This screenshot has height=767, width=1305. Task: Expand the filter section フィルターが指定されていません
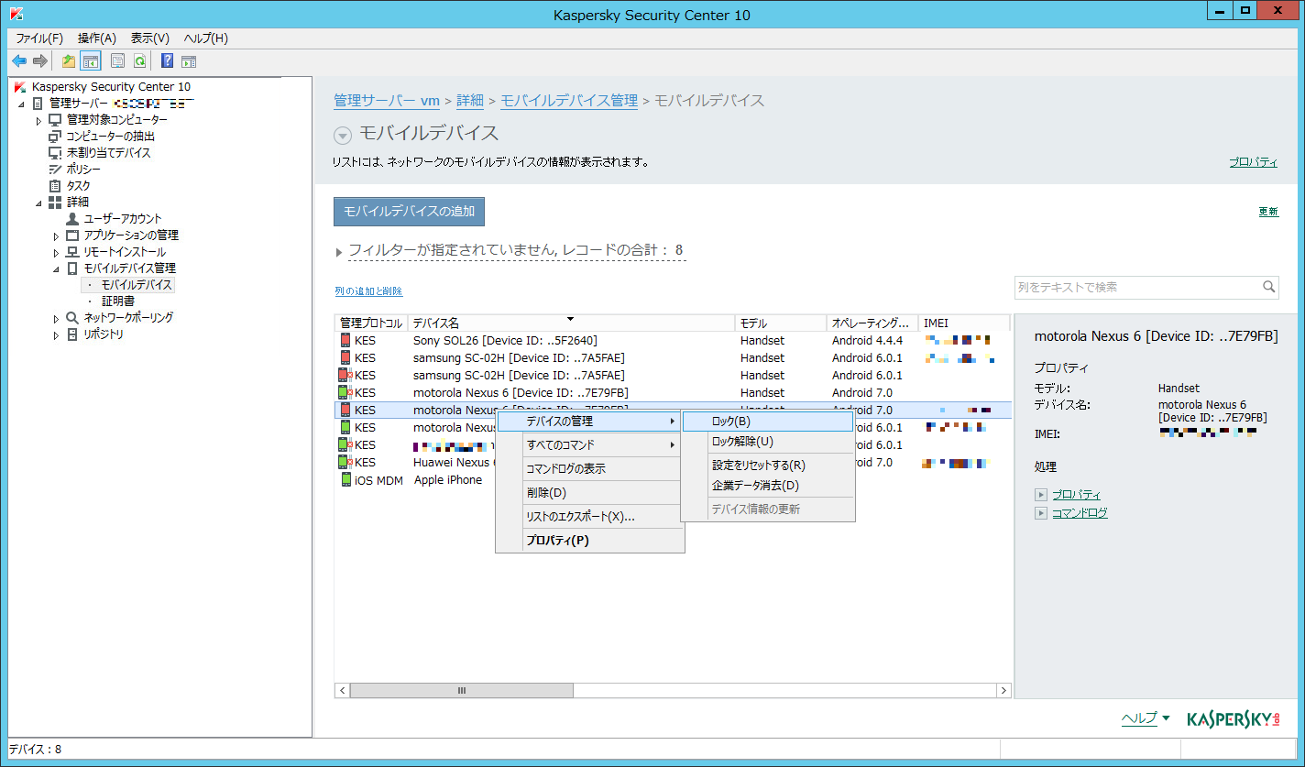point(339,252)
